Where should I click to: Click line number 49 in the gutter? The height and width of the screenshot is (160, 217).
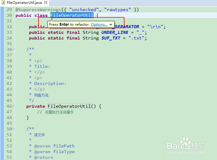(x=9, y=123)
